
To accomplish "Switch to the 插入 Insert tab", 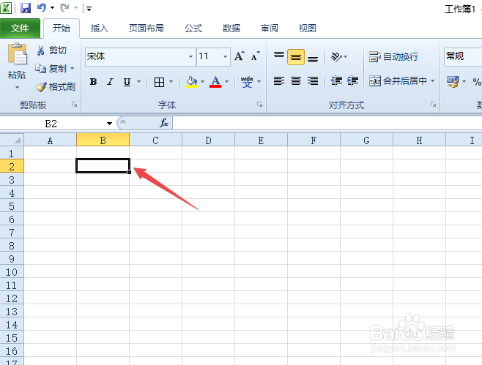I will click(x=100, y=29).
